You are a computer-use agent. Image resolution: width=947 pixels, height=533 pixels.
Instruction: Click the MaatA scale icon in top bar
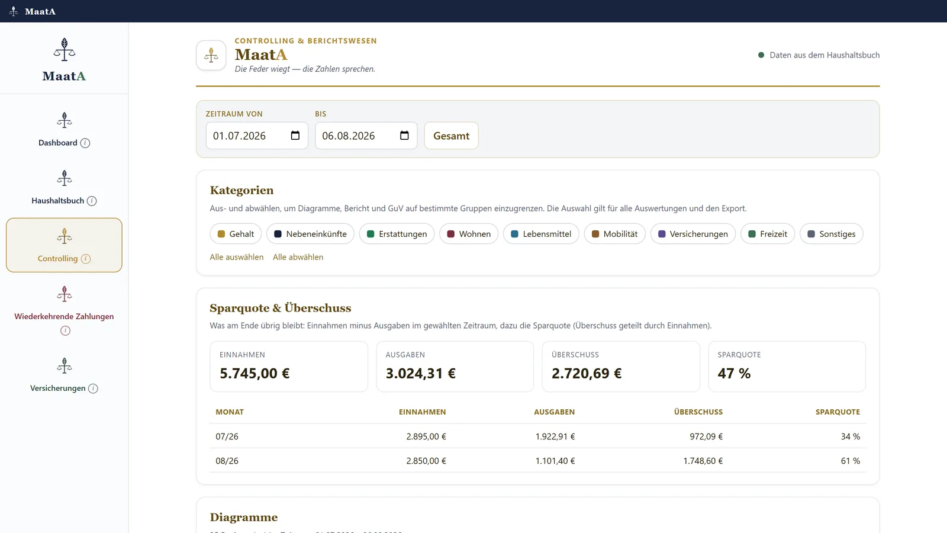(x=14, y=11)
